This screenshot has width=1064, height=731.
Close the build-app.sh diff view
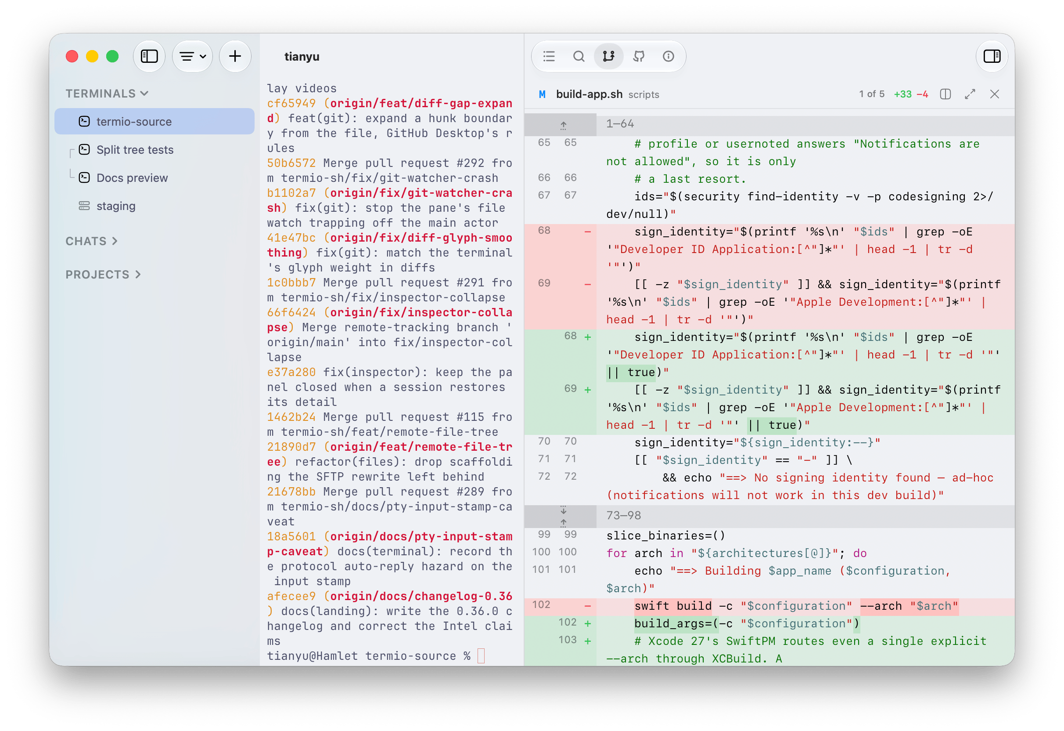994,94
